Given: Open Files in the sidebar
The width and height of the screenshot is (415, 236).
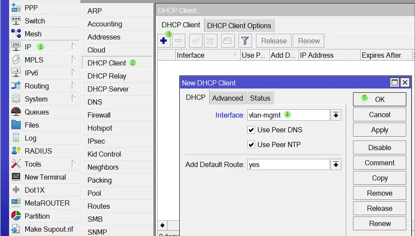Looking at the screenshot, I should (x=32, y=125).
